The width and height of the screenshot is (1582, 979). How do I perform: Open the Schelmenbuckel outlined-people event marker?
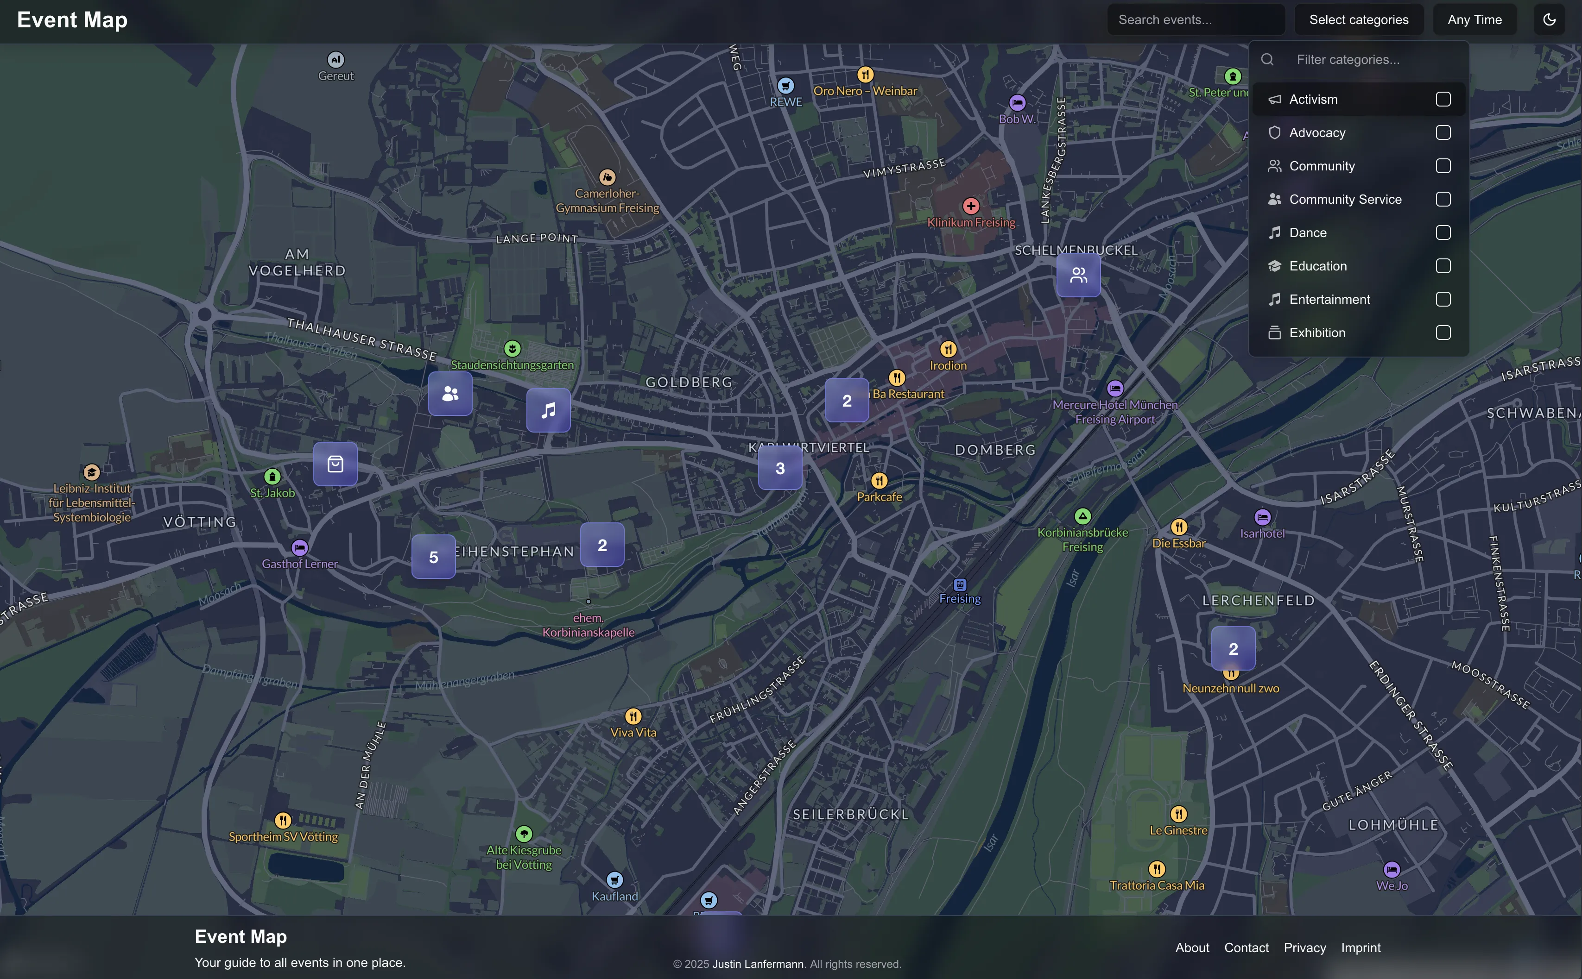(1078, 275)
